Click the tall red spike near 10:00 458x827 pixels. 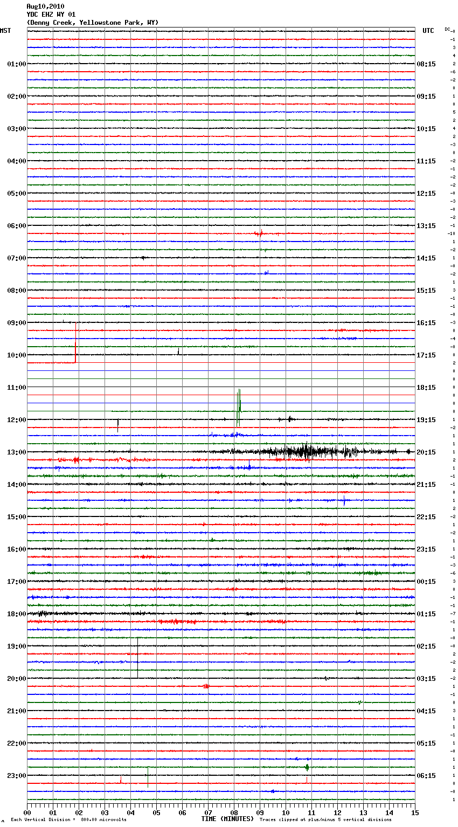[x=75, y=342]
